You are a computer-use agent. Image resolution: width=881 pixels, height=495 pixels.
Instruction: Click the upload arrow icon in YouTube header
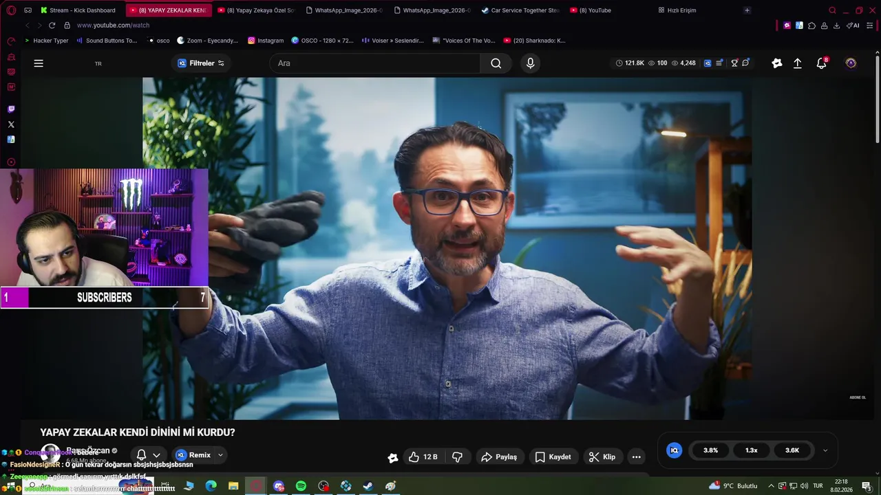pyautogui.click(x=798, y=63)
